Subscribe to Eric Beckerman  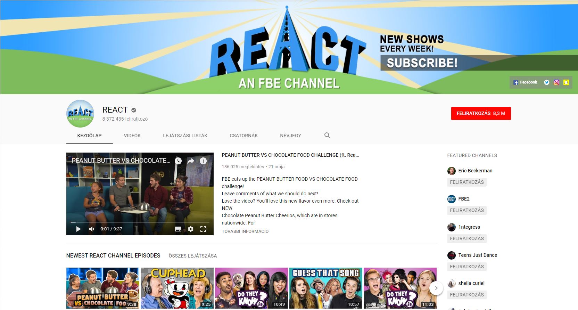467,182
